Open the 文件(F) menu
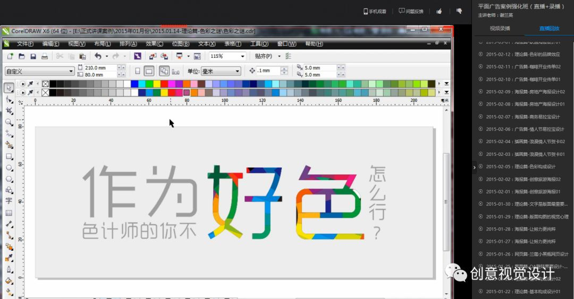574x299 pixels. [x=25, y=44]
